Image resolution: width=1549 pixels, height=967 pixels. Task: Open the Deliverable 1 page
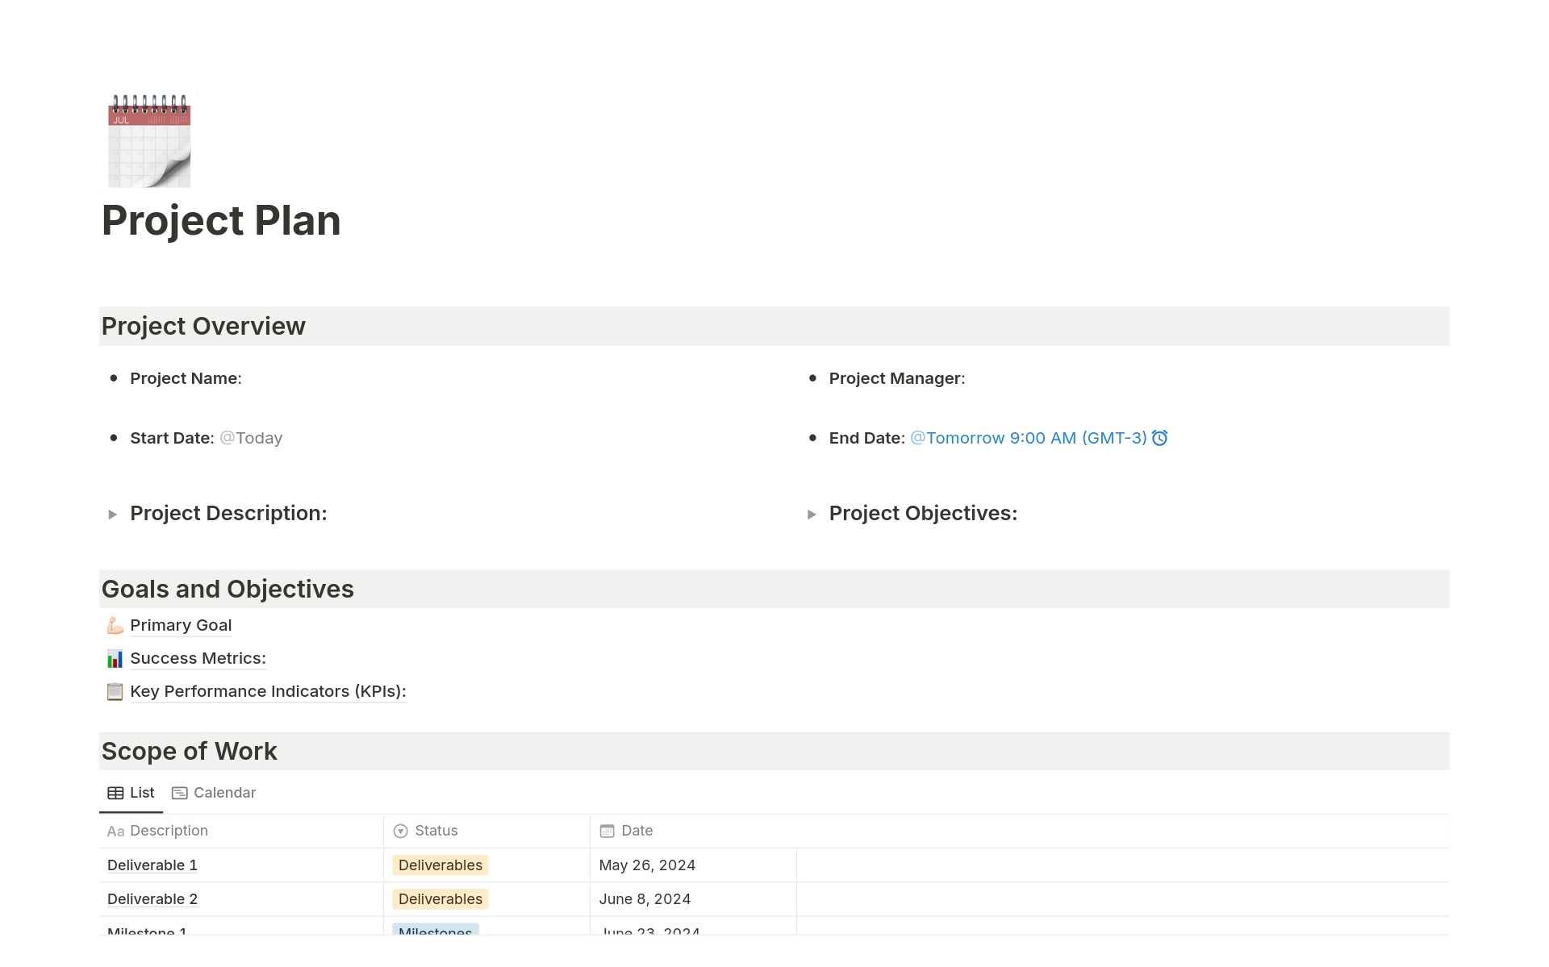152,865
